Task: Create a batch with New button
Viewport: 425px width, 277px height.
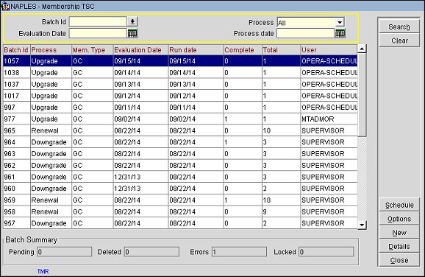Action: (399, 233)
